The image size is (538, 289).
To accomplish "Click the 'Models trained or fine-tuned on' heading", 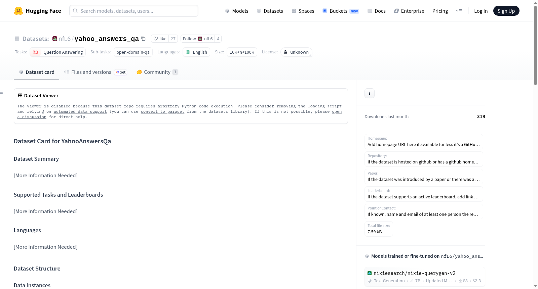I will point(405,256).
